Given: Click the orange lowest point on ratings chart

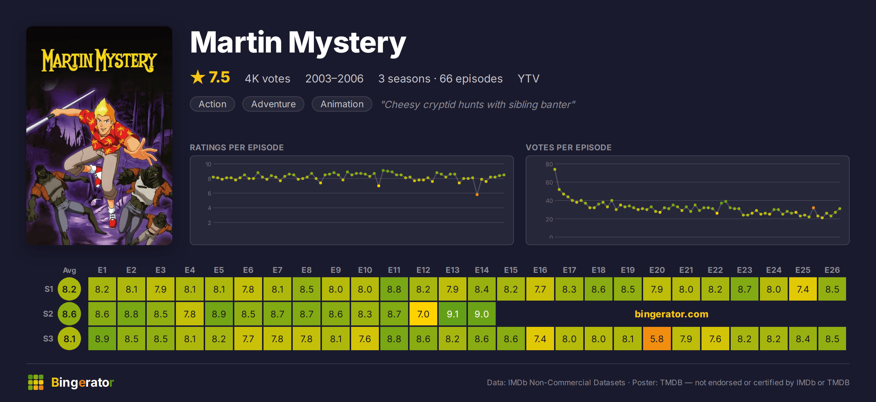Looking at the screenshot, I should (477, 194).
